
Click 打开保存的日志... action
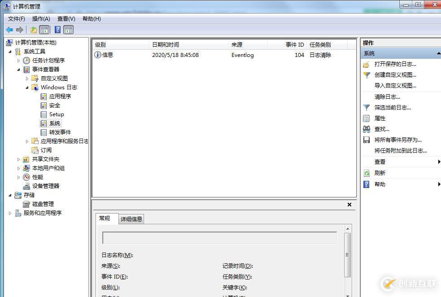395,64
